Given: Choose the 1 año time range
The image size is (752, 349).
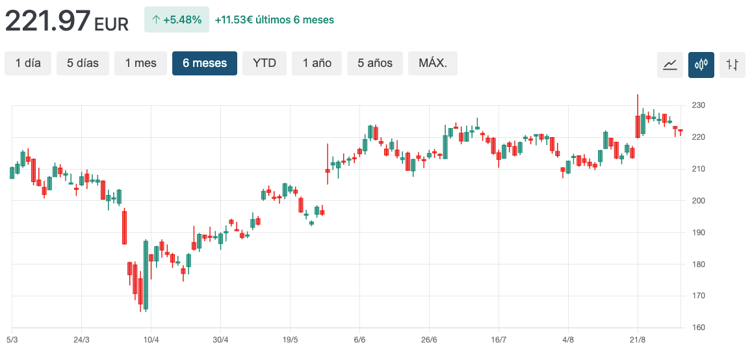Looking at the screenshot, I should coord(317,63).
